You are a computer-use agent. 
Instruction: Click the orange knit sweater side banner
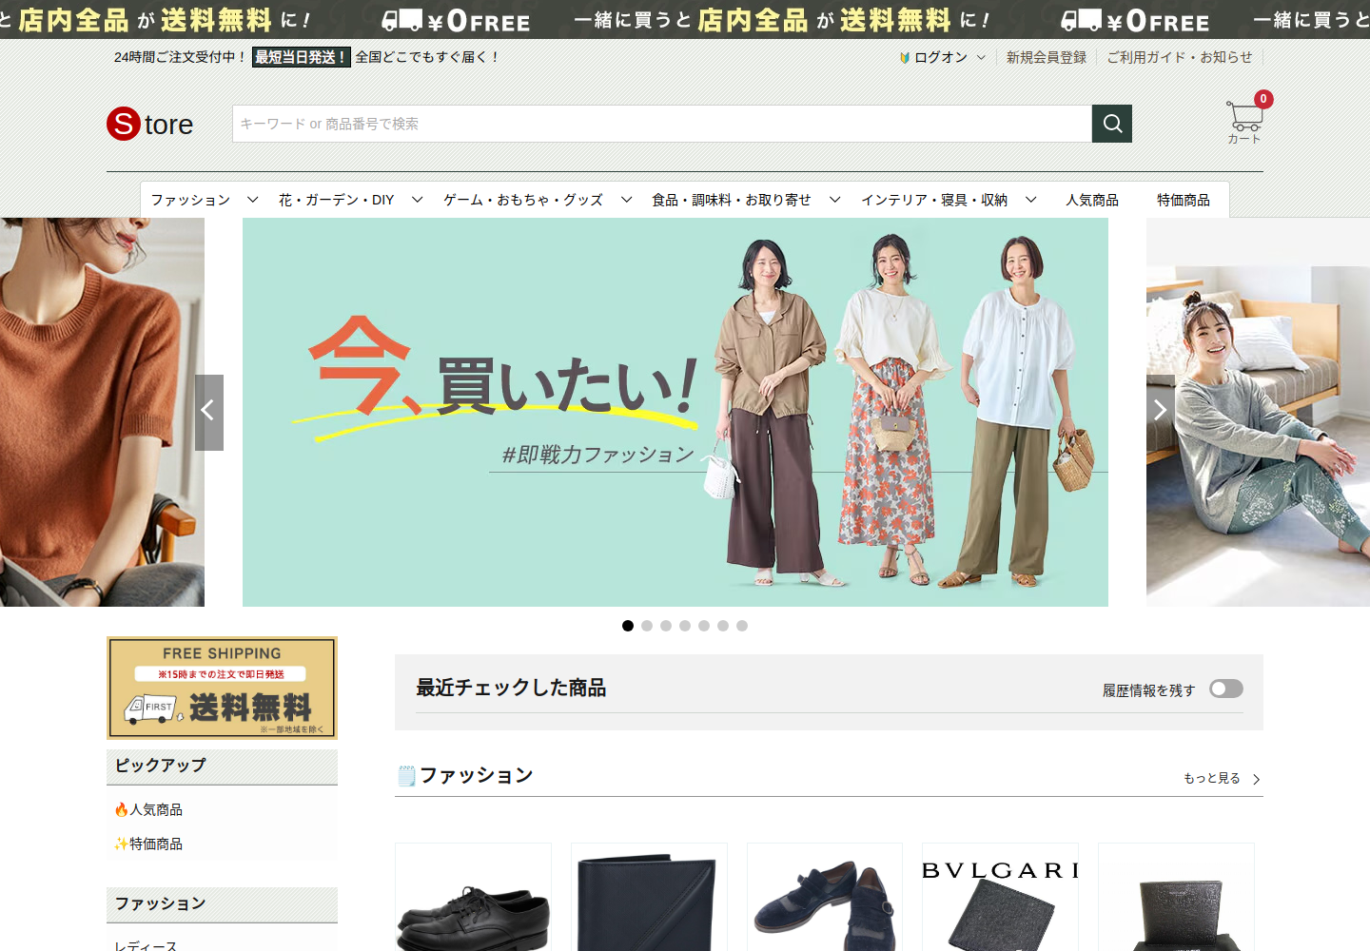tap(102, 412)
